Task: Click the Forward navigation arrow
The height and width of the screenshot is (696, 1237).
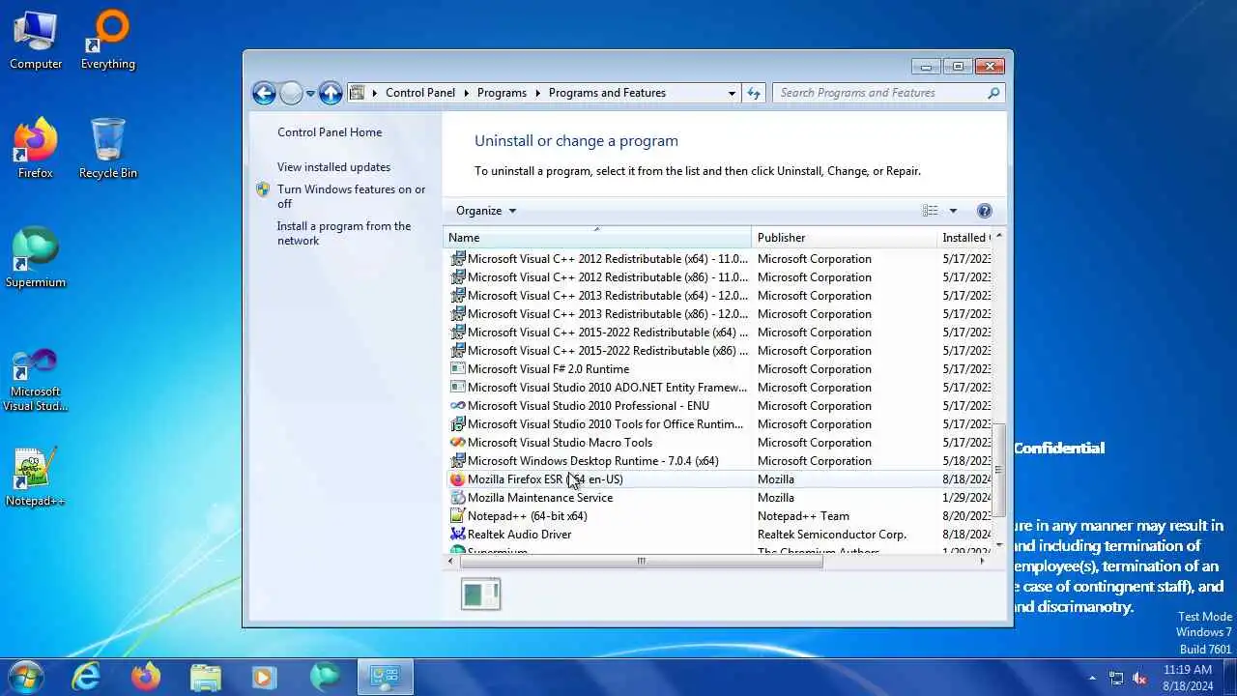Action: [x=291, y=93]
